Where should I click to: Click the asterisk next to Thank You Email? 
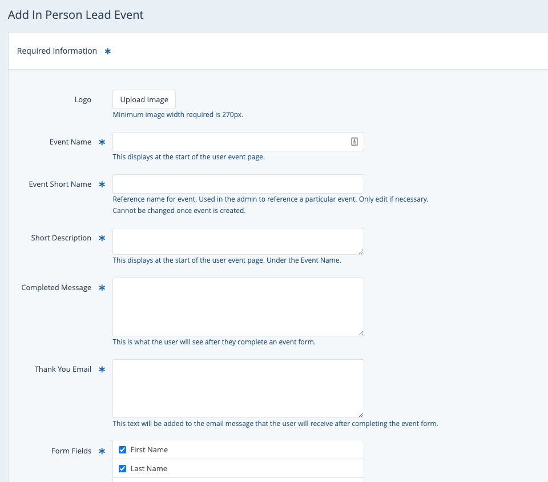pyautogui.click(x=102, y=369)
